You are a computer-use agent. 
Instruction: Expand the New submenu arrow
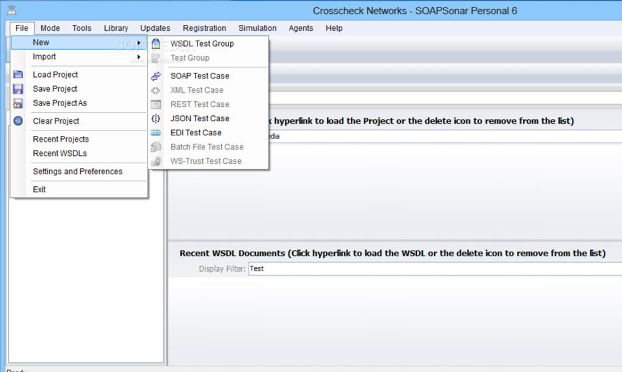[x=139, y=42]
